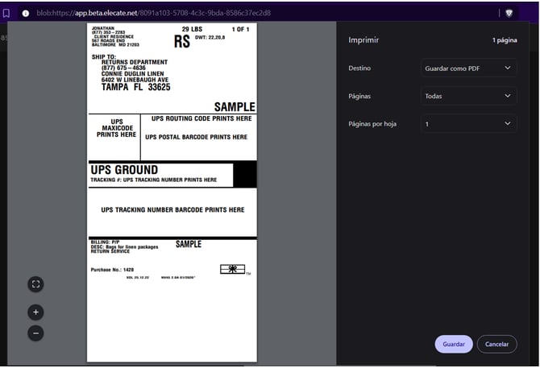Click the bookmark icon in address bar
This screenshot has height=368, width=540.
pyautogui.click(x=6, y=13)
